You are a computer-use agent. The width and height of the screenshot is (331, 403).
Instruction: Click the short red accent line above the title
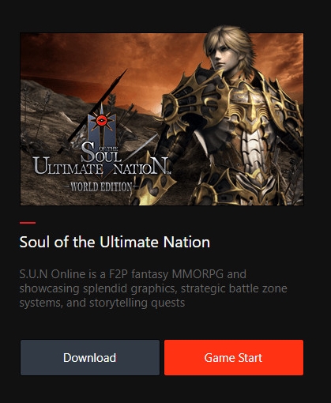click(28, 223)
